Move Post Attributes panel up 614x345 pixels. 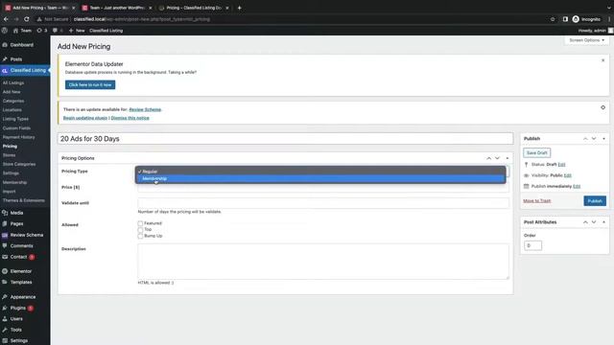585,221
